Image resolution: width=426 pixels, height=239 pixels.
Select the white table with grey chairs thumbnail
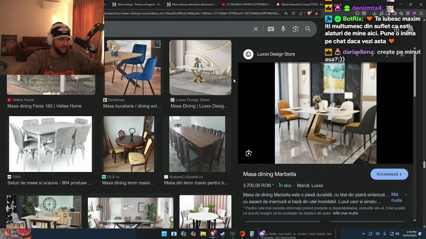[x=50, y=144]
